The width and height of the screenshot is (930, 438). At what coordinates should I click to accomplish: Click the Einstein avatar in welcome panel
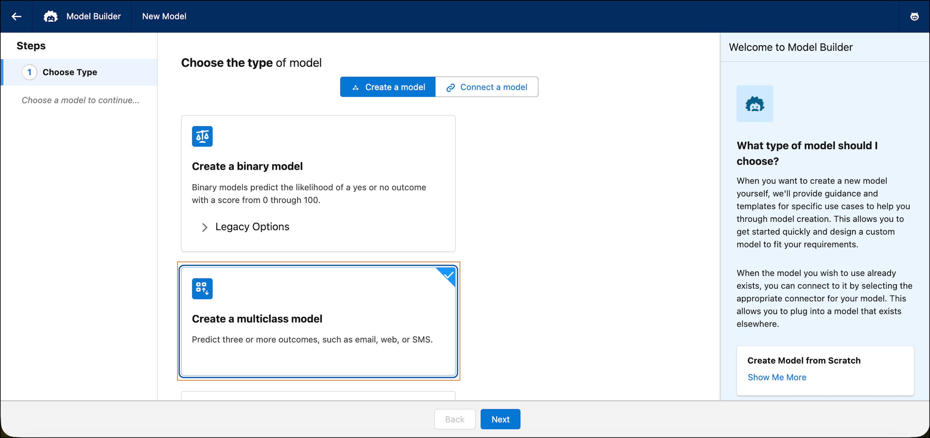click(x=755, y=104)
